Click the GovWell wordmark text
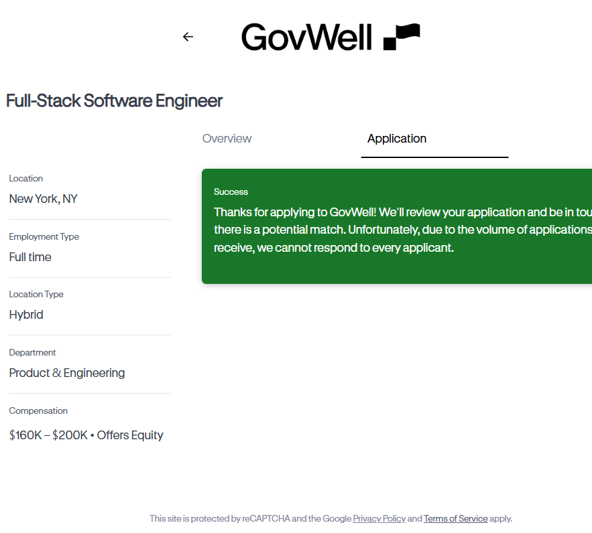592x533 pixels. (306, 37)
